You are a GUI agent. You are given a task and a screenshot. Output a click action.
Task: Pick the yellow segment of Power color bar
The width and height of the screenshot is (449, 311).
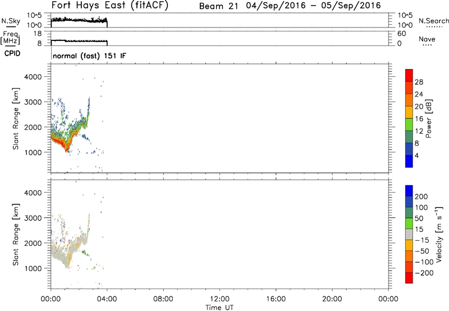(x=409, y=112)
